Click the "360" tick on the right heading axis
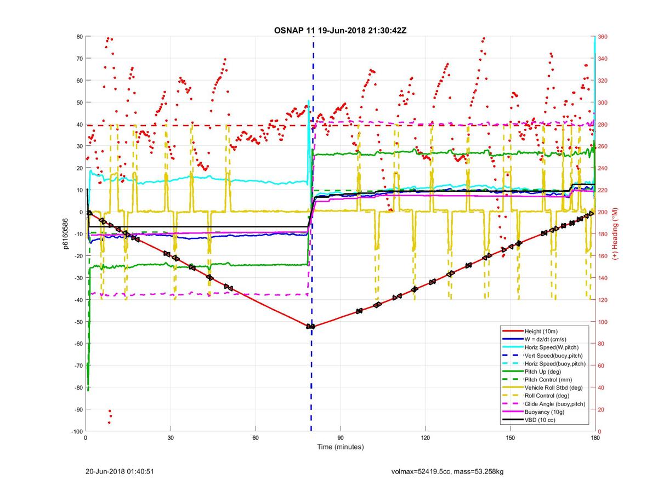The height and width of the screenshot is (485, 658). click(603, 37)
